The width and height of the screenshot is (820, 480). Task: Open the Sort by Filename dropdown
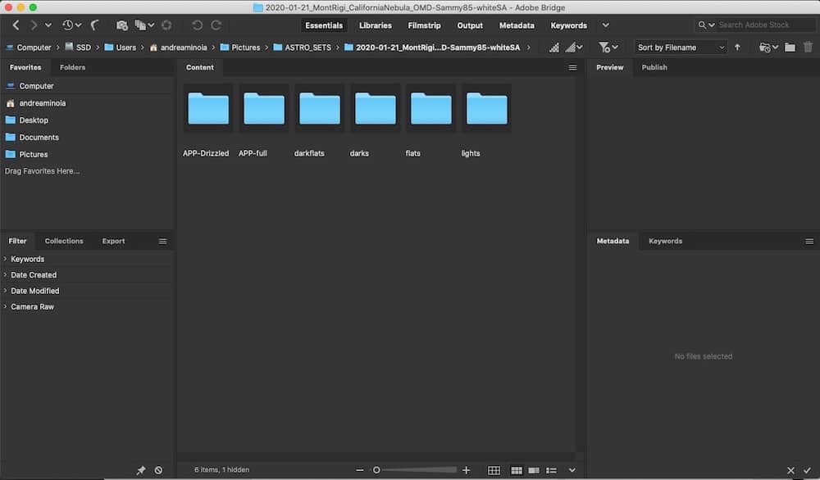tap(681, 48)
